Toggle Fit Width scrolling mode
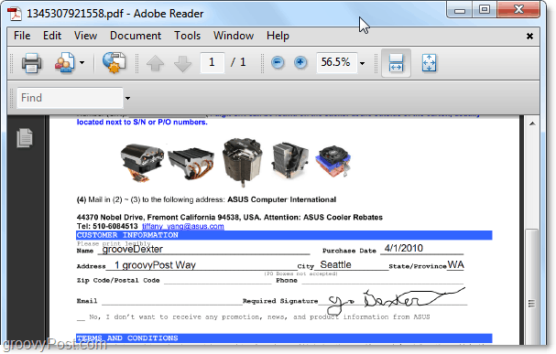 [x=396, y=63]
